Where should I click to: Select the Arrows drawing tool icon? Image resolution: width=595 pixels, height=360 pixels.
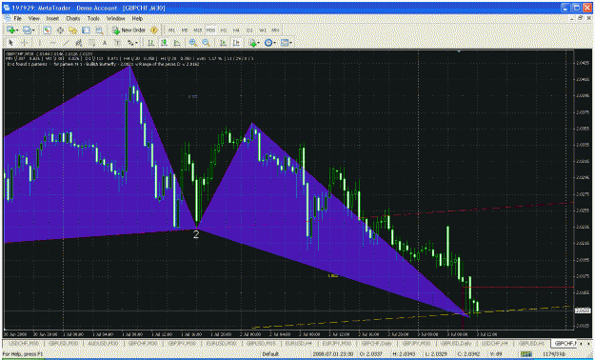130,43
